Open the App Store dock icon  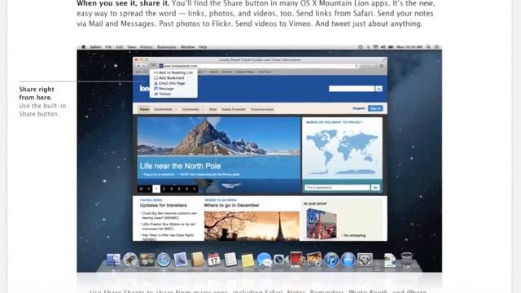348,260
